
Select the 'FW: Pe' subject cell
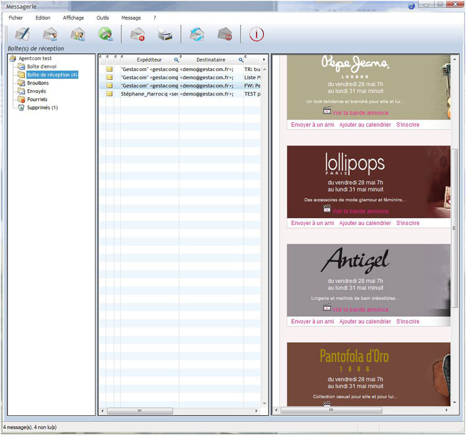click(252, 86)
